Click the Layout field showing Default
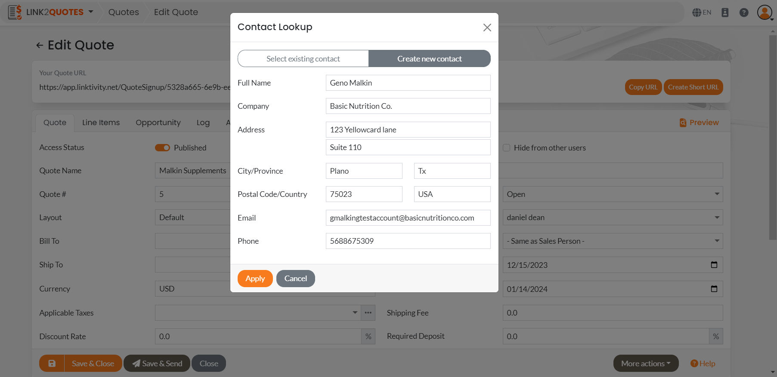 [x=192, y=218]
